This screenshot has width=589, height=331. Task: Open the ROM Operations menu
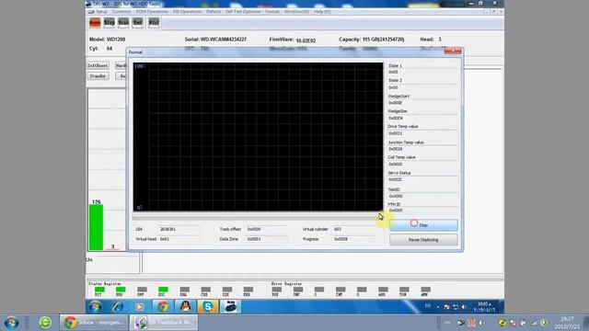(152, 12)
